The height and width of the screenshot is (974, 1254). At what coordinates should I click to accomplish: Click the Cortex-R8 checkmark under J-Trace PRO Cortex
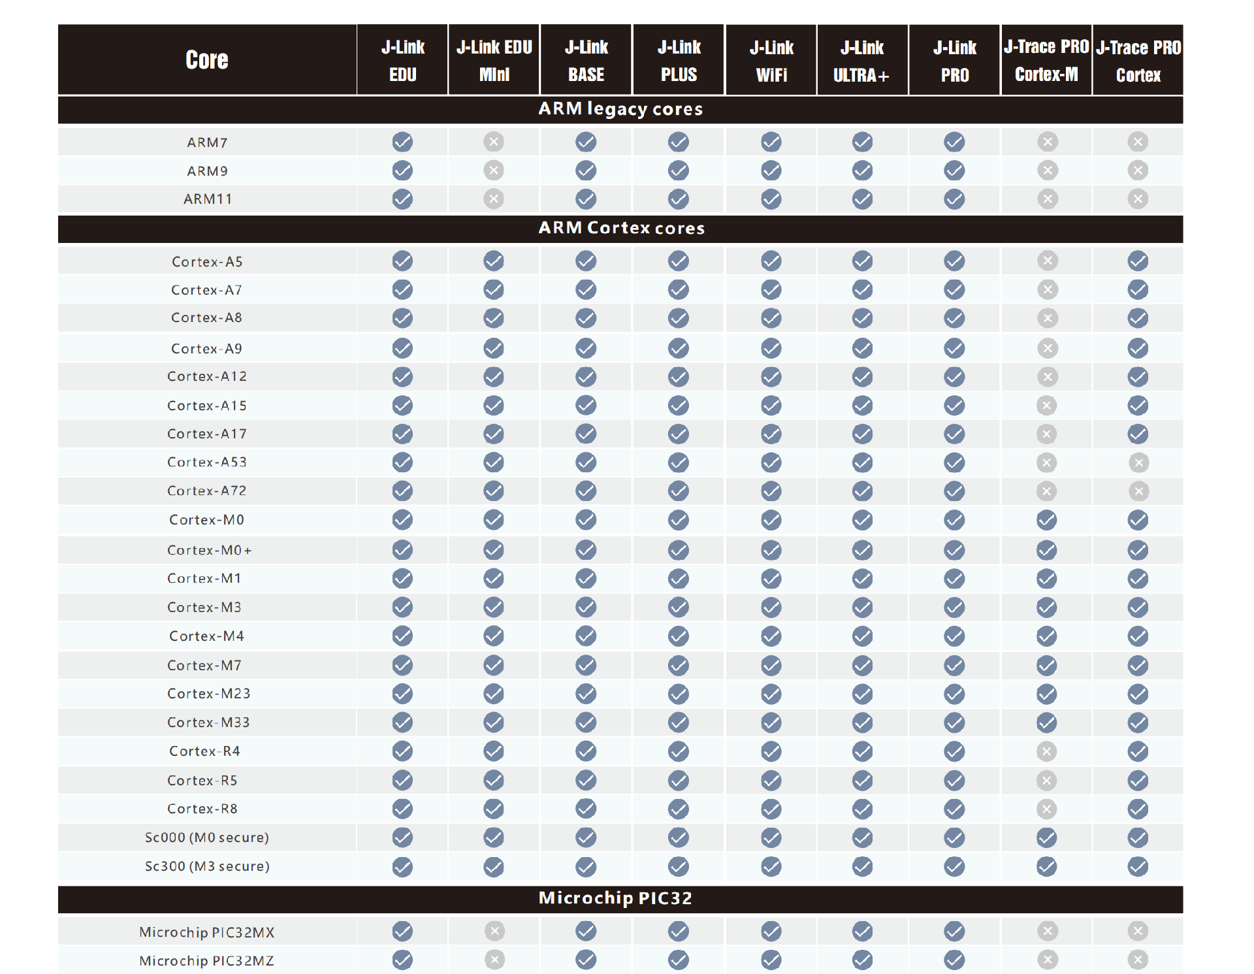1138,809
